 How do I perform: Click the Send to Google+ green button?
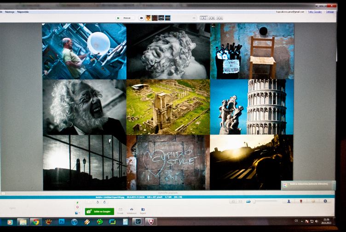99,211
